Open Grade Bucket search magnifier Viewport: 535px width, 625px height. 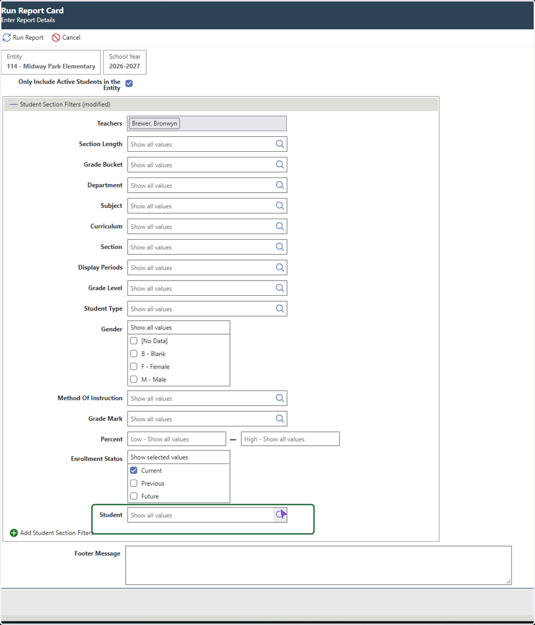pyautogui.click(x=280, y=165)
